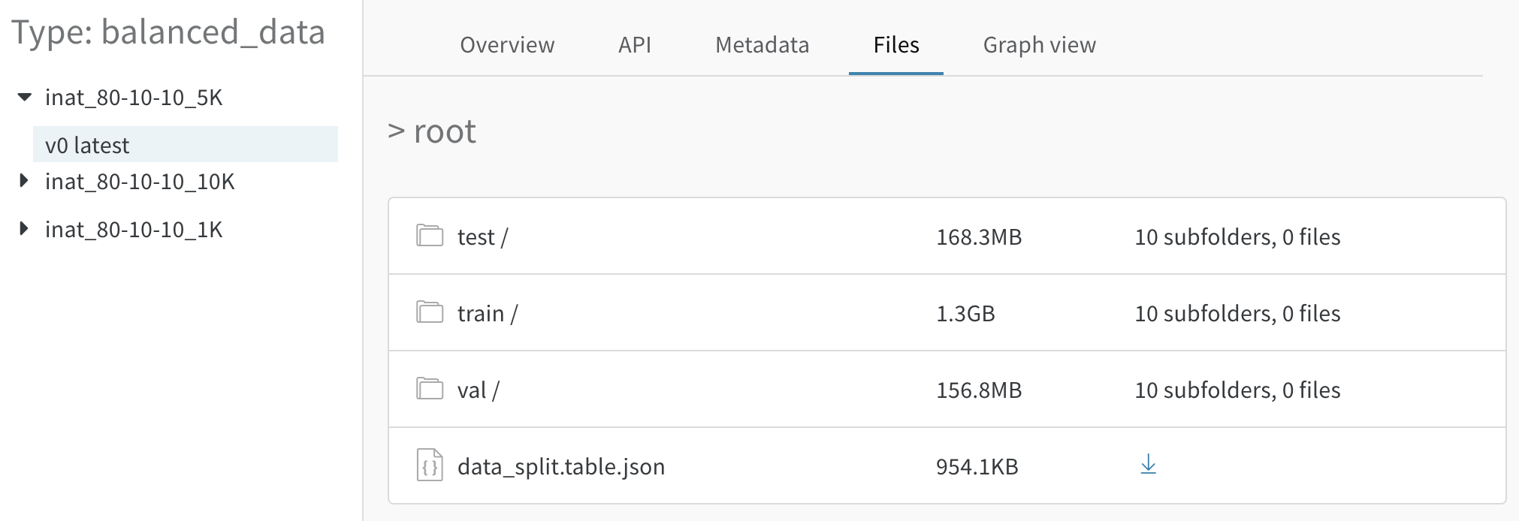Open the API tab
The height and width of the screenshot is (521, 1519).
(635, 45)
